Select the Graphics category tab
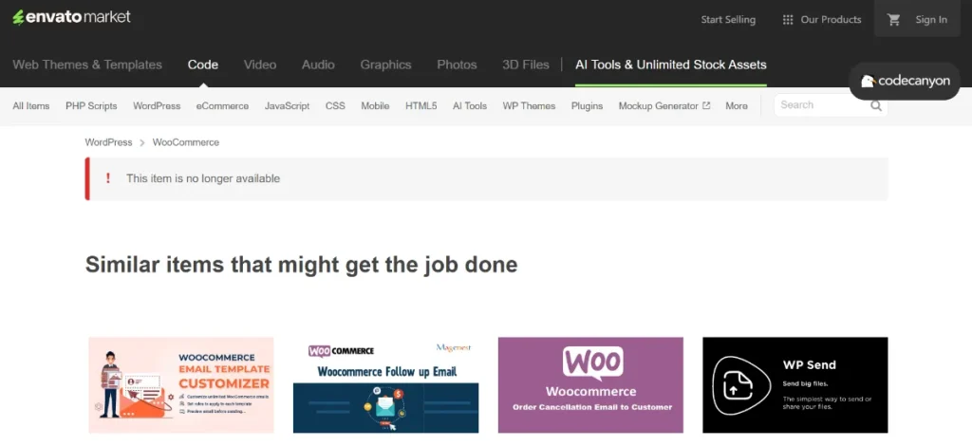972x446 pixels. pyautogui.click(x=385, y=65)
